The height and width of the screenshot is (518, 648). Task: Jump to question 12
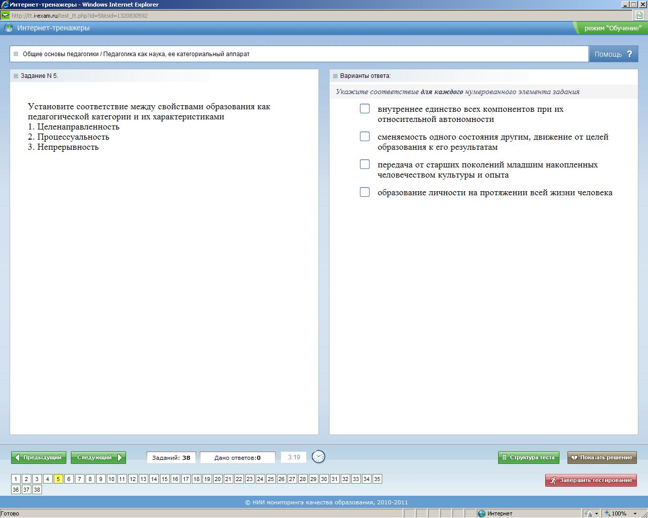(x=133, y=479)
